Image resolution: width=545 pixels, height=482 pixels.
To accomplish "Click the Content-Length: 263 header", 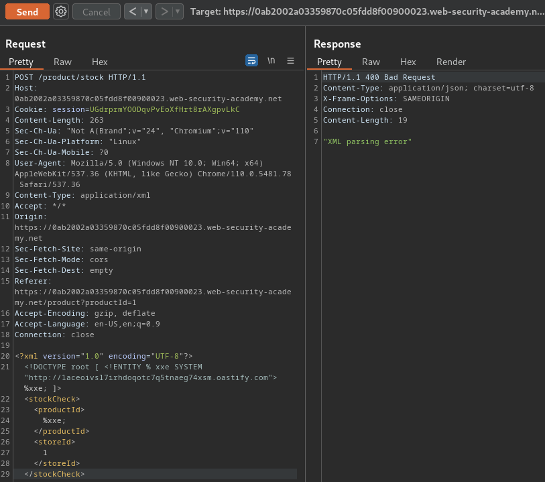I will 59,120.
